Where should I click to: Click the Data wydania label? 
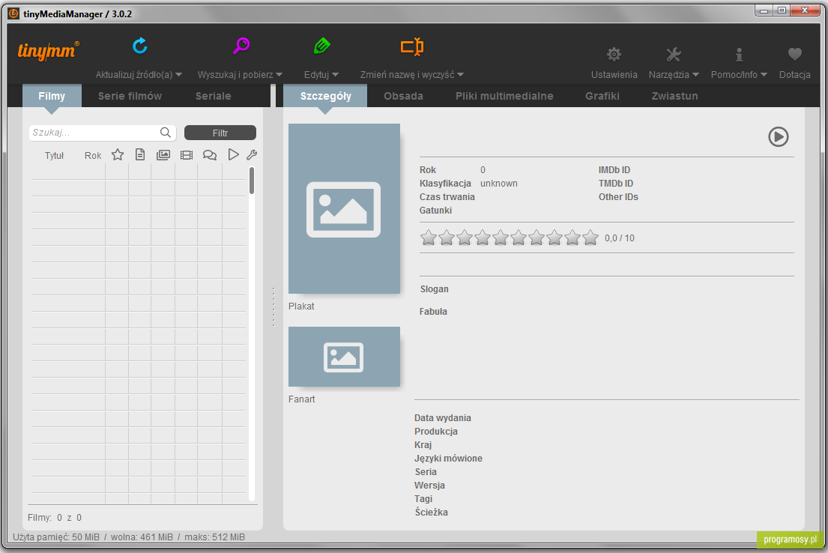443,418
